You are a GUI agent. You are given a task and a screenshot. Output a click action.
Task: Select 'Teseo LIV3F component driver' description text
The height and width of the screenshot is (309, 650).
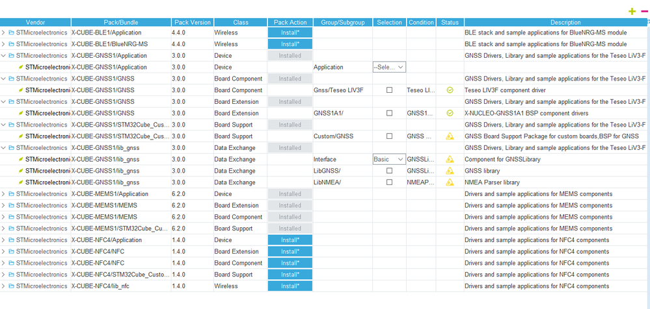[505, 90]
